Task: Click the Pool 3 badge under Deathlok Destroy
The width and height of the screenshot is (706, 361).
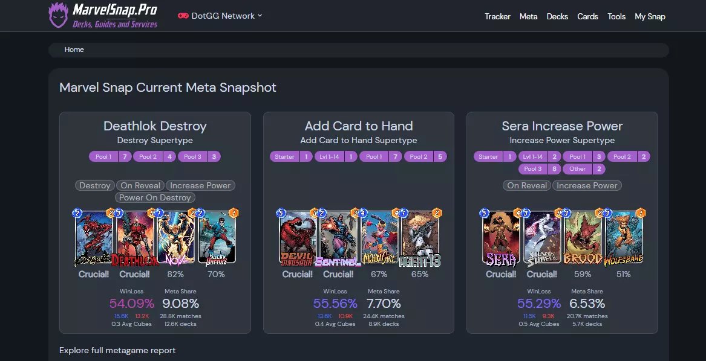Action: point(198,156)
